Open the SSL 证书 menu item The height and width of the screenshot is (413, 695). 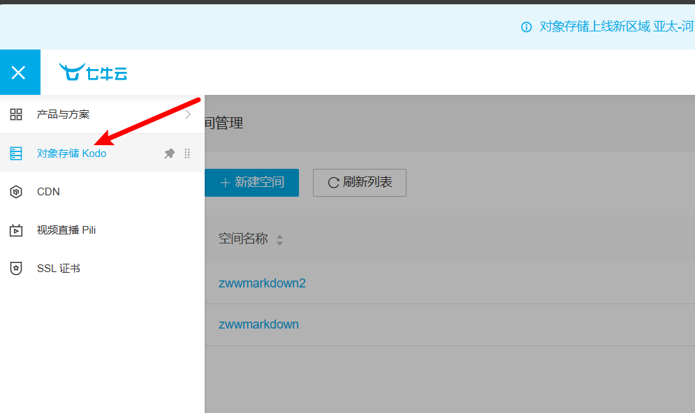pyautogui.click(x=59, y=269)
